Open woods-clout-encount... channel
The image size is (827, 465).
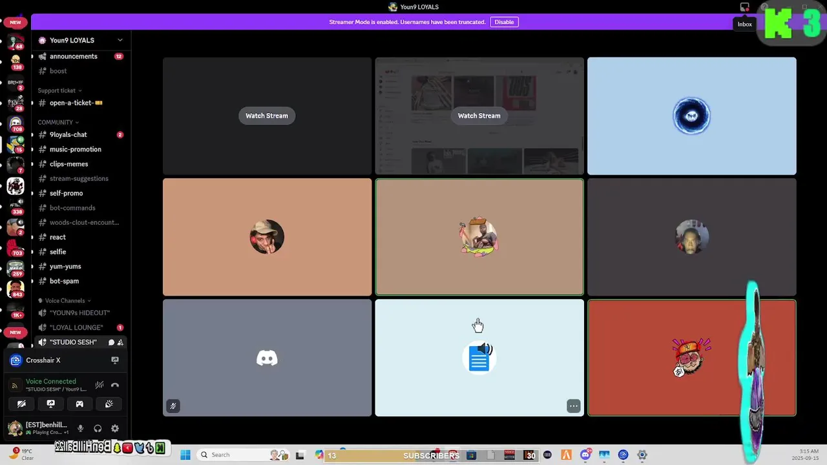click(80, 222)
